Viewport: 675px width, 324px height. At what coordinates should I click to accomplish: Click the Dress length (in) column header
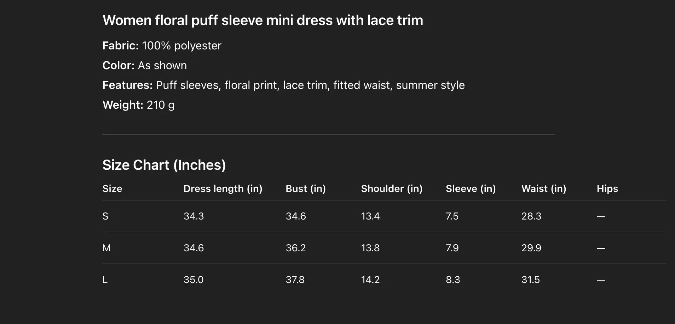coord(223,188)
